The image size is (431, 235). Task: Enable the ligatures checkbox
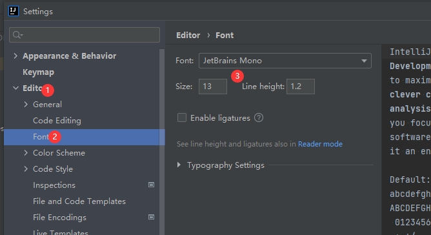pos(182,117)
